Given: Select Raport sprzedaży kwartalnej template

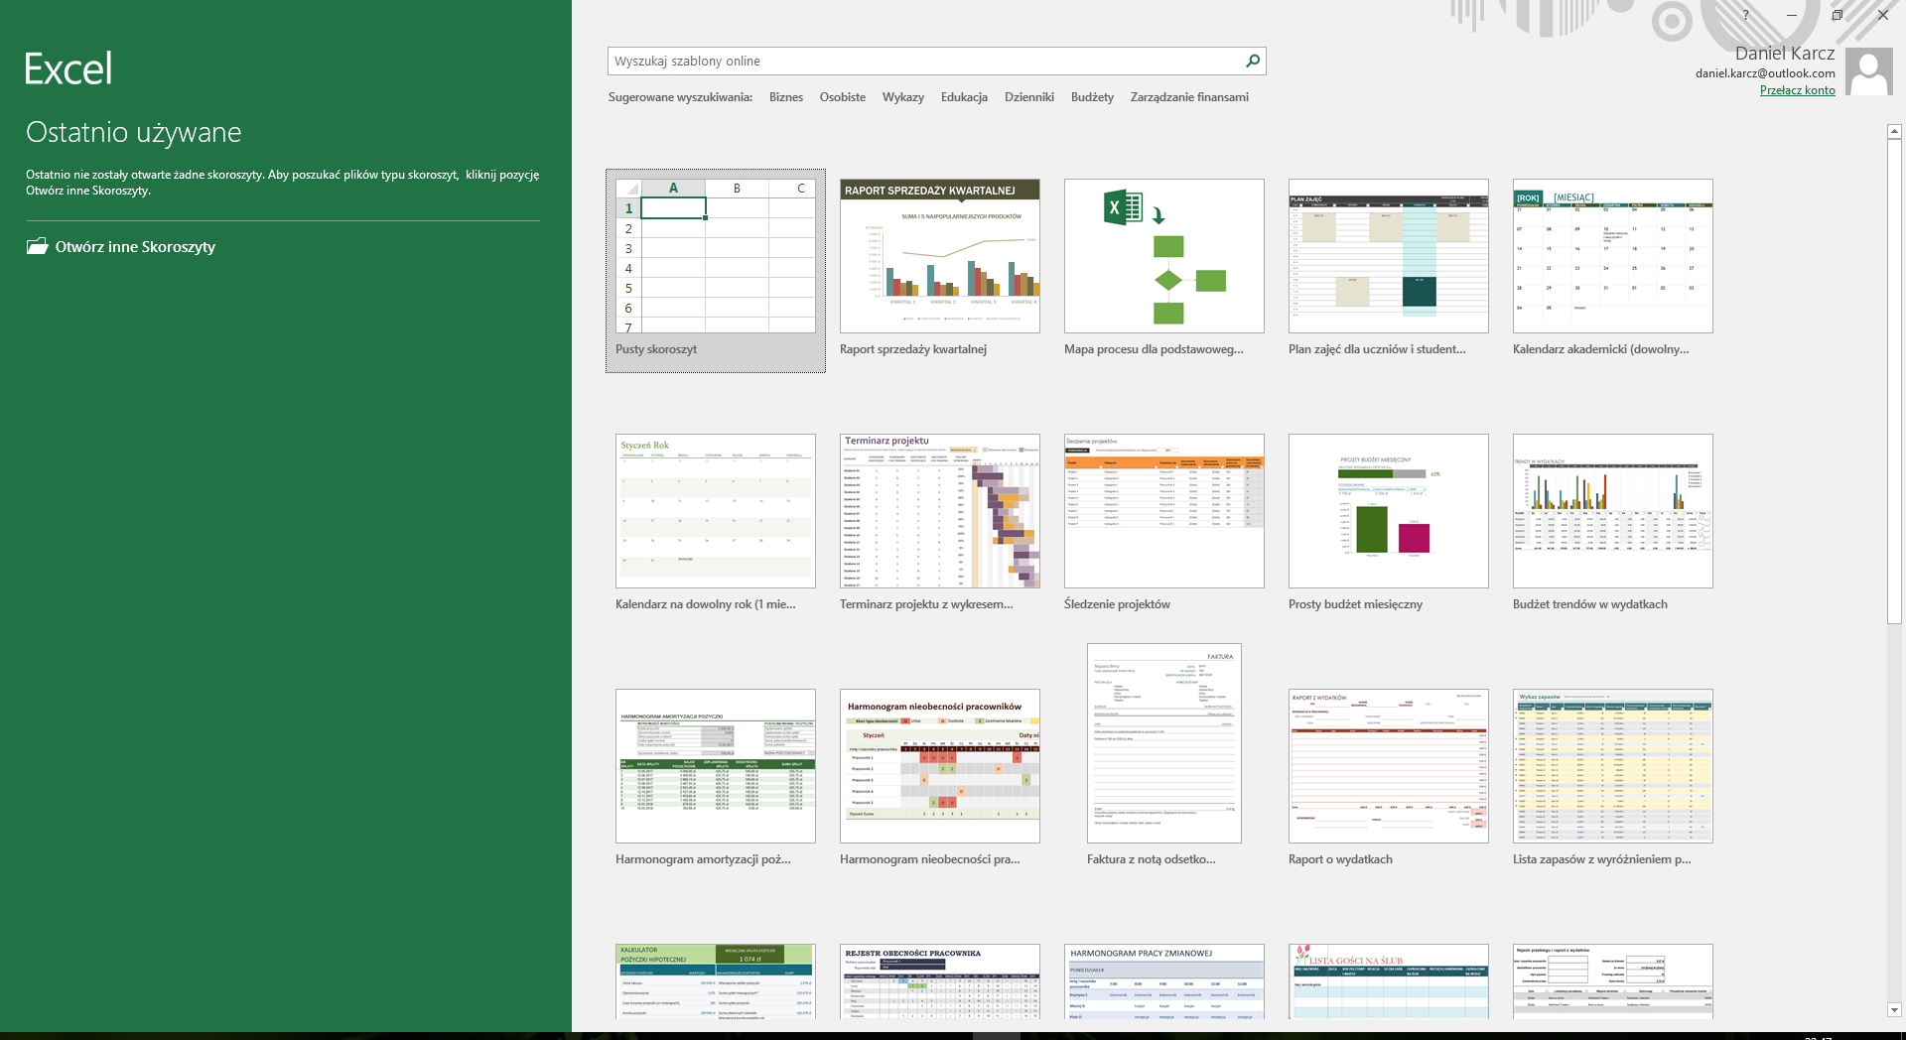Looking at the screenshot, I should [x=939, y=256].
